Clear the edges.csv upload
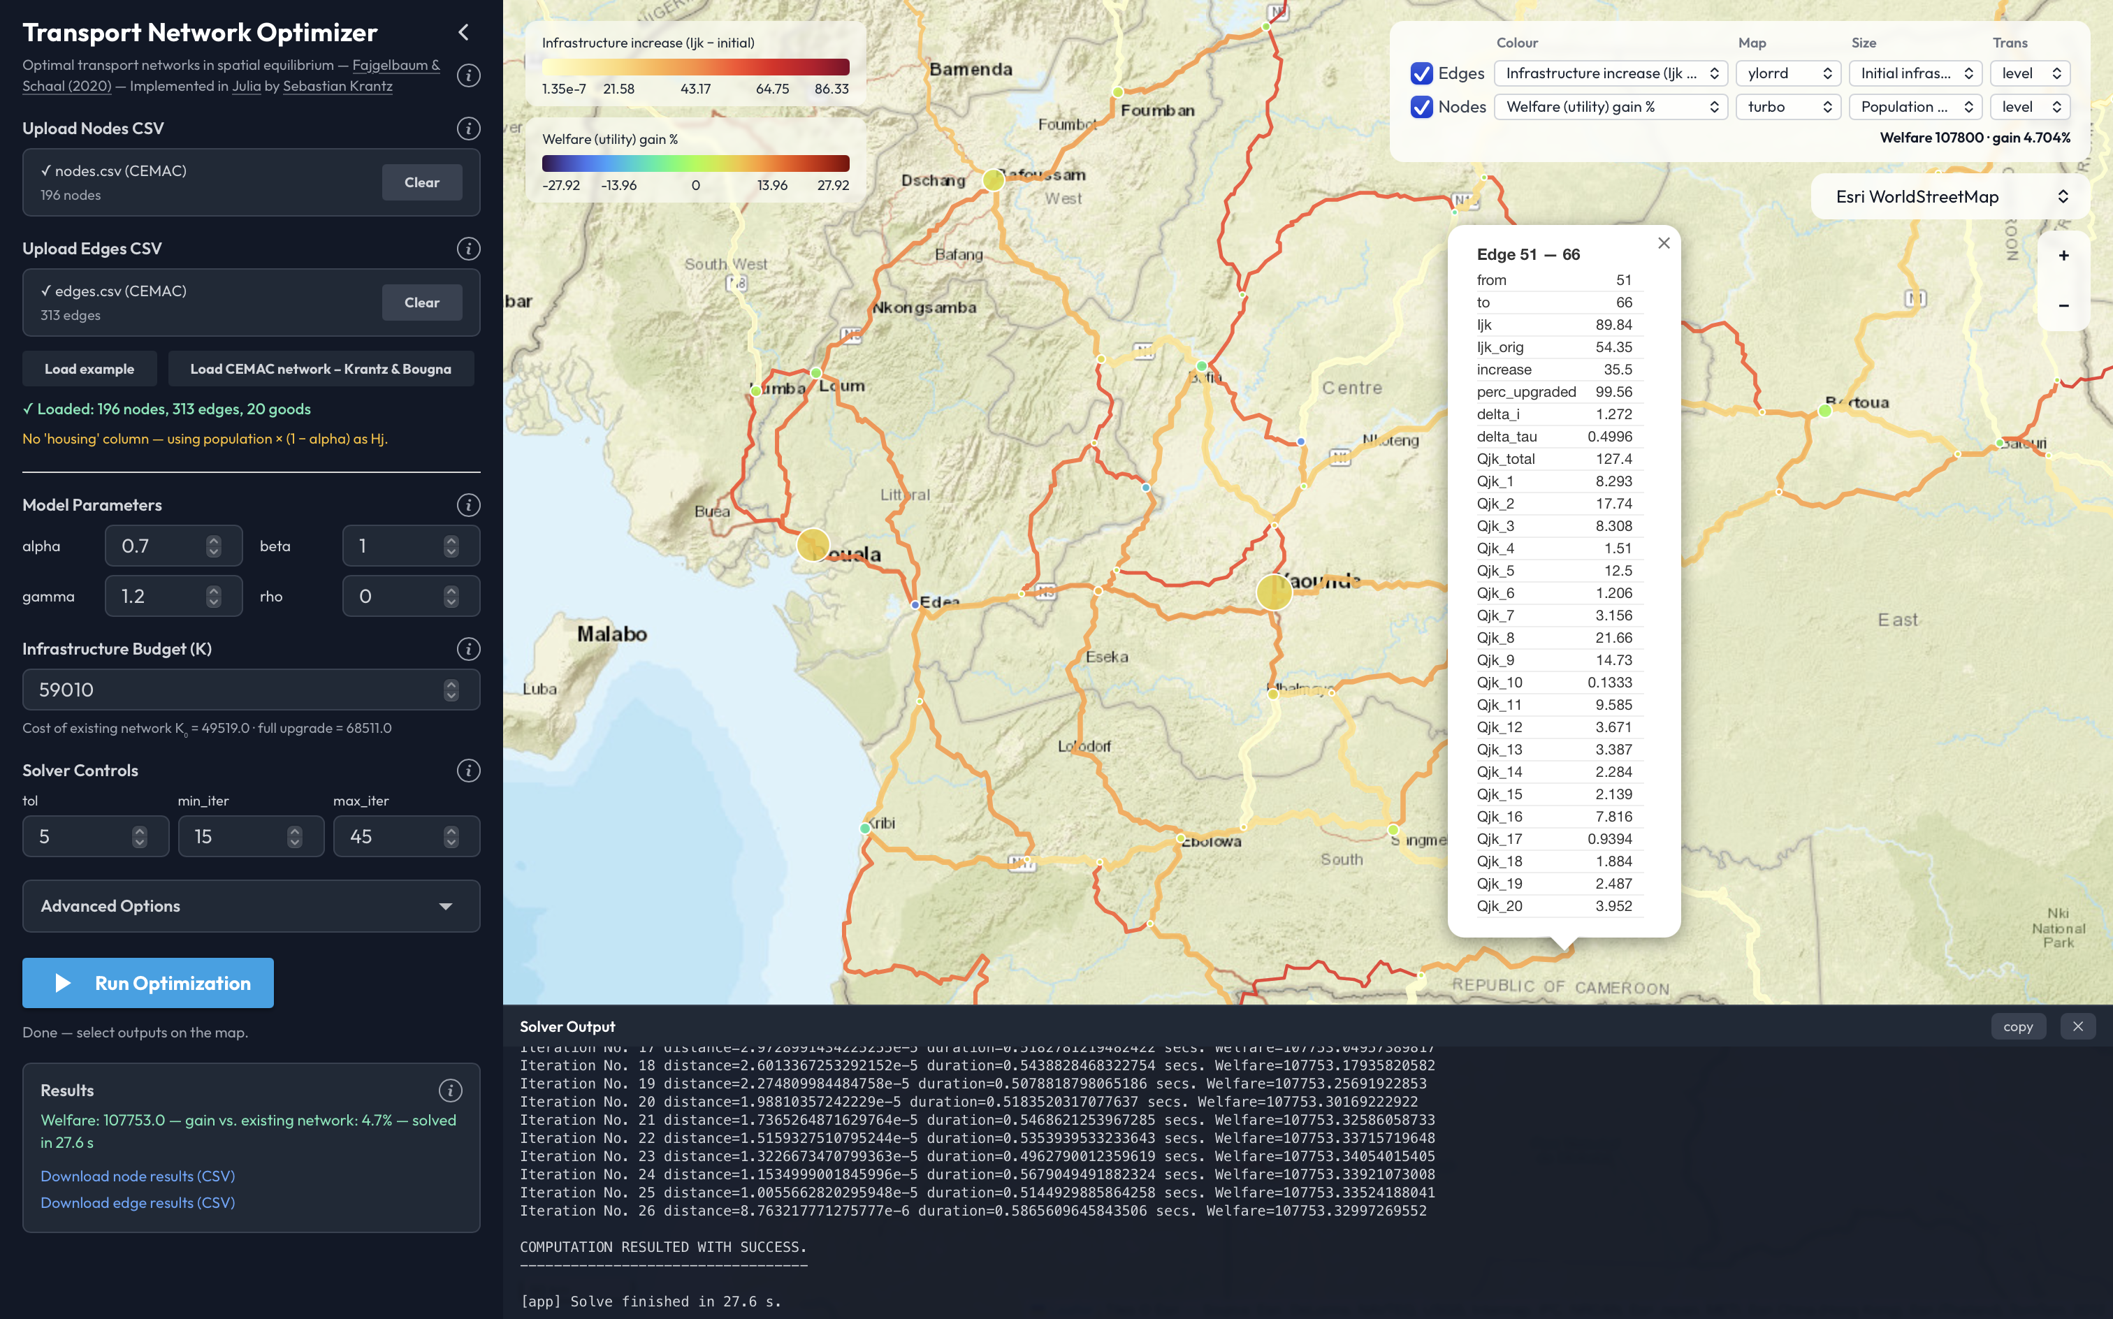The width and height of the screenshot is (2113, 1319). coord(422,303)
